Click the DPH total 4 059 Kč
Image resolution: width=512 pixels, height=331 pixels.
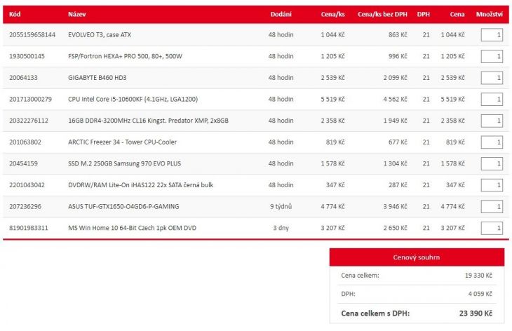click(x=480, y=294)
